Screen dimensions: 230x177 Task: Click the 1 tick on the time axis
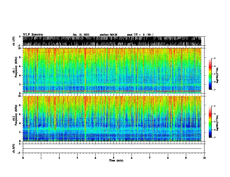point(41,158)
